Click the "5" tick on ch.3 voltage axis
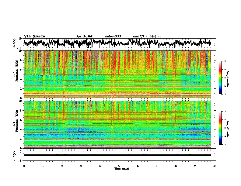The image size is (241, 186). tap(21, 151)
